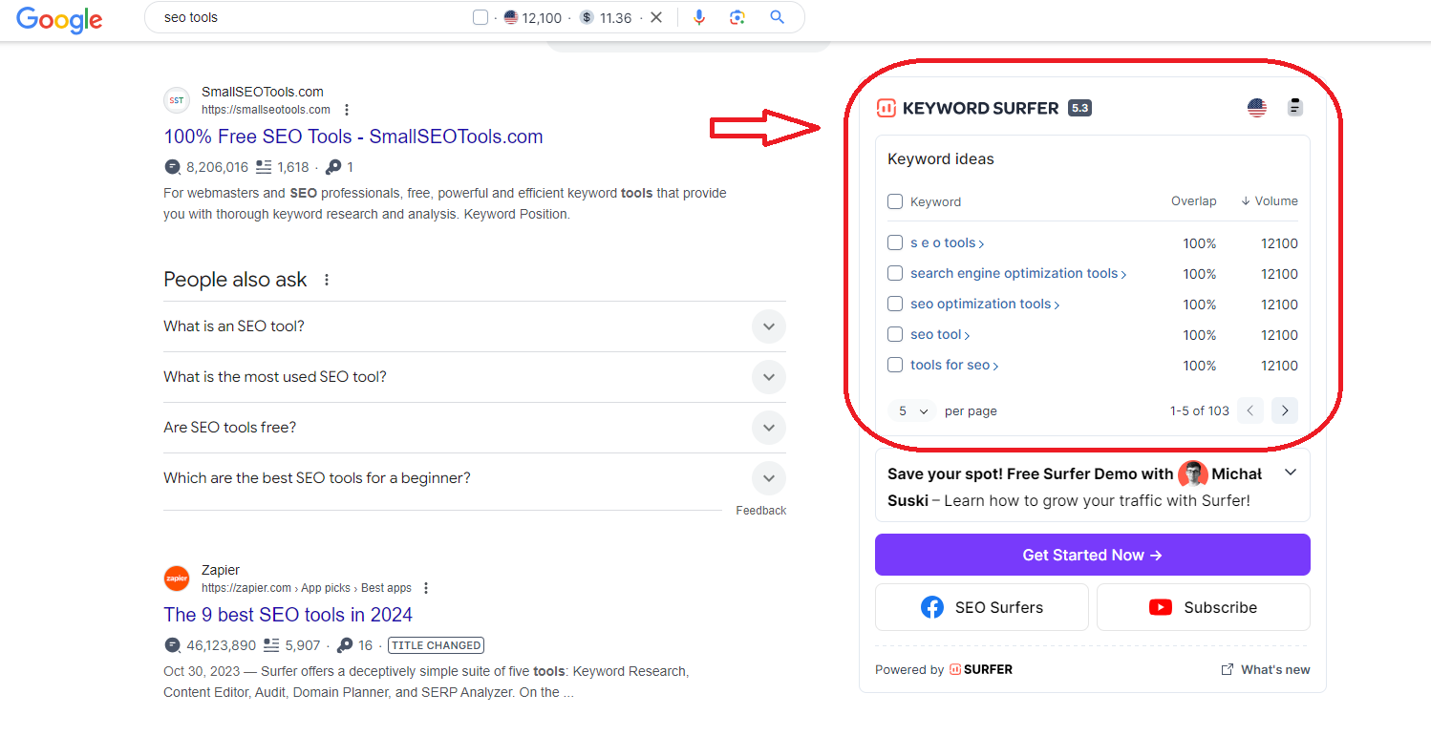The height and width of the screenshot is (736, 1431).
Task: Expand 'What is the most used SEO tool?'
Action: [475, 377]
